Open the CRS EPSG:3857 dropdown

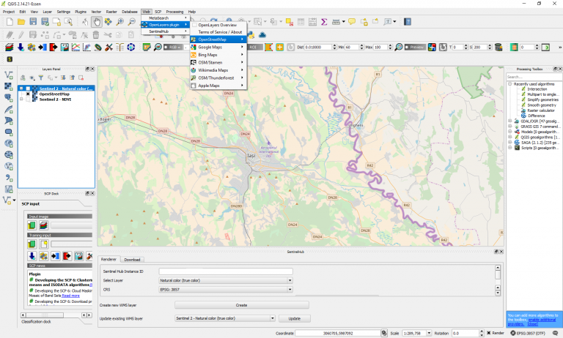click(x=226, y=289)
